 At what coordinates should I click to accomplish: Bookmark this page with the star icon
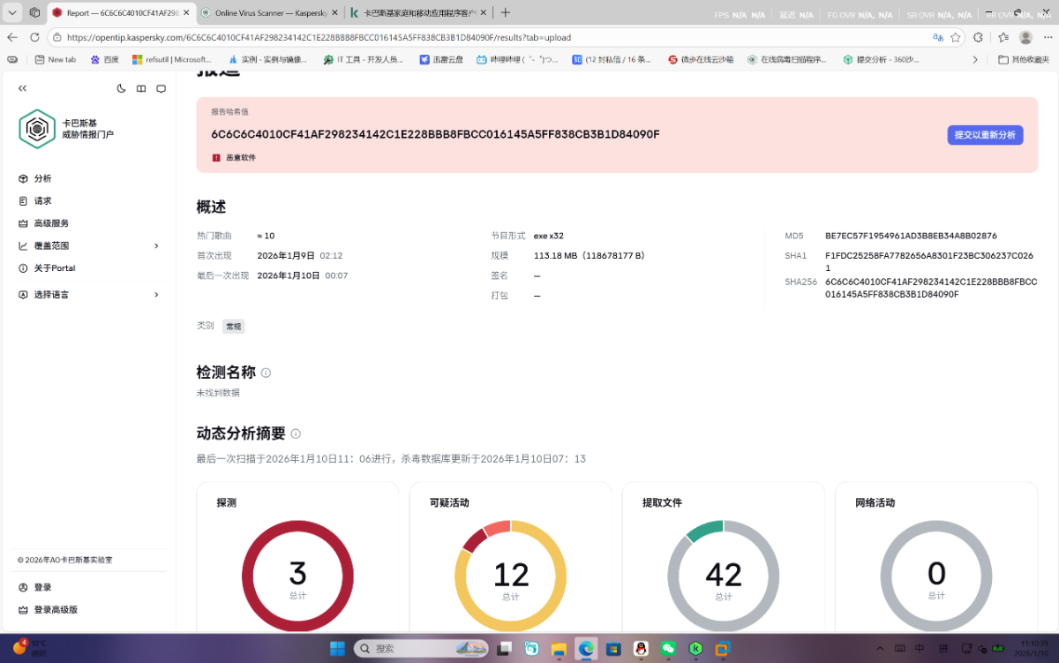tap(956, 37)
